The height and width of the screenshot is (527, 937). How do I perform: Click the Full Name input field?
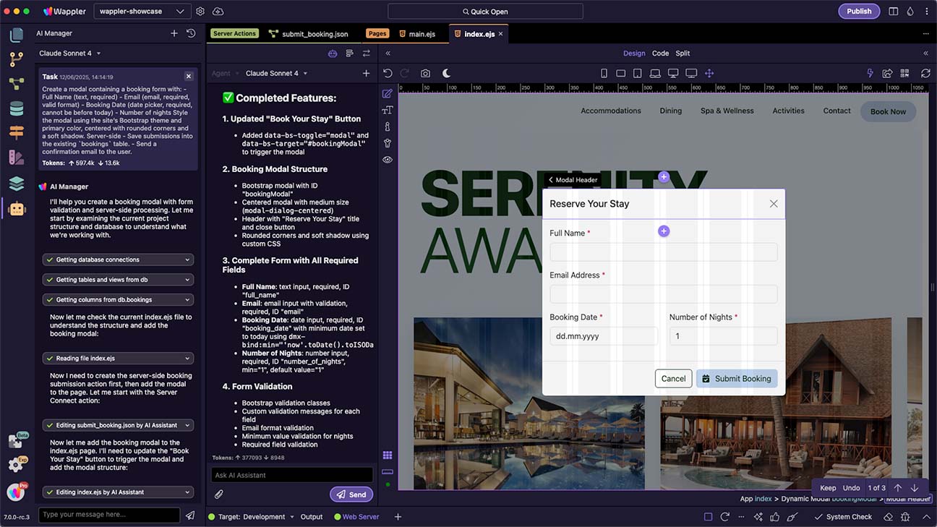[x=664, y=252]
